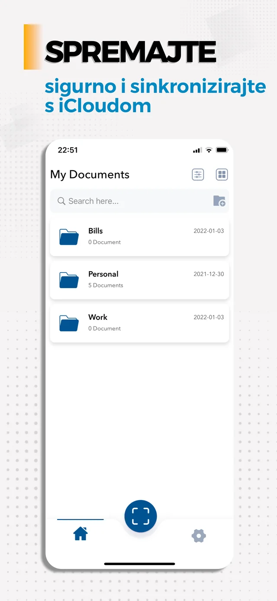
Task: Open the Personal folder icon
Action: point(69,280)
